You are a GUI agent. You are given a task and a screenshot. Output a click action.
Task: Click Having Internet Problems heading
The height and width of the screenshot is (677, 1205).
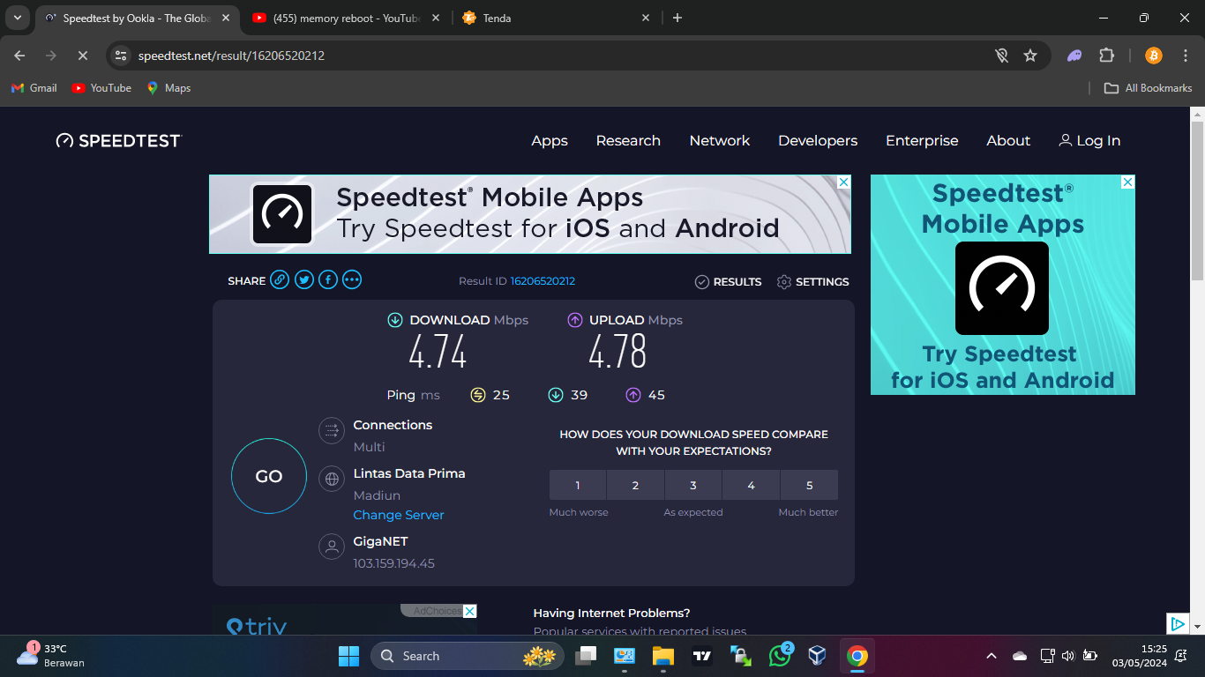click(611, 613)
